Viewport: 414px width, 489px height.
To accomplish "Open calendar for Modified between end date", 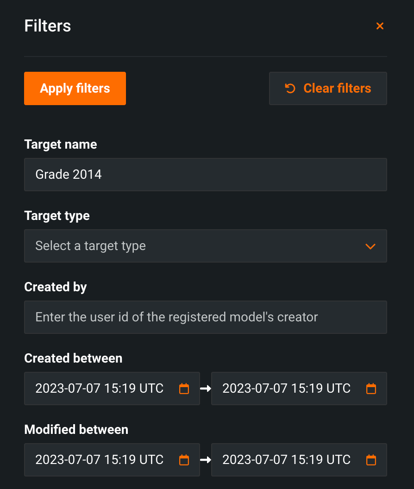I will 371,460.
